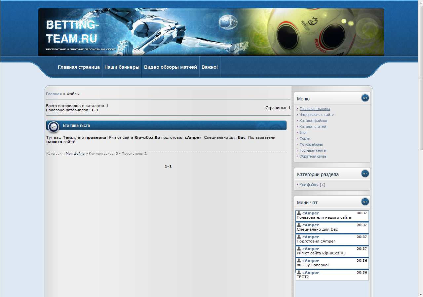Click user icon next to 'Рип от сайта' message
This screenshot has height=297, width=423.
299,248
